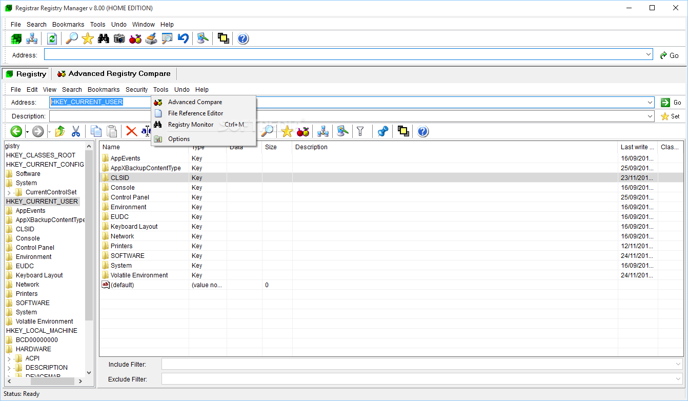Open the Exclude Filter dropdown
The height and width of the screenshot is (401, 688).
(678, 379)
